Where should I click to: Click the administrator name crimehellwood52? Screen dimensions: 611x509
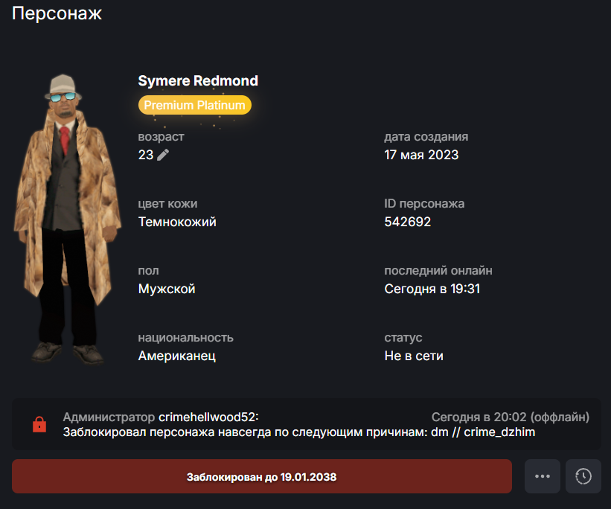pyautogui.click(x=208, y=417)
